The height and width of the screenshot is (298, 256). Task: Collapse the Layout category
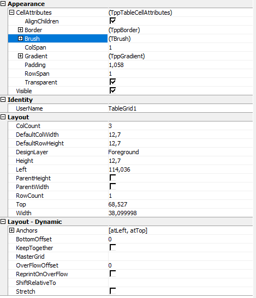pyautogui.click(x=3, y=117)
